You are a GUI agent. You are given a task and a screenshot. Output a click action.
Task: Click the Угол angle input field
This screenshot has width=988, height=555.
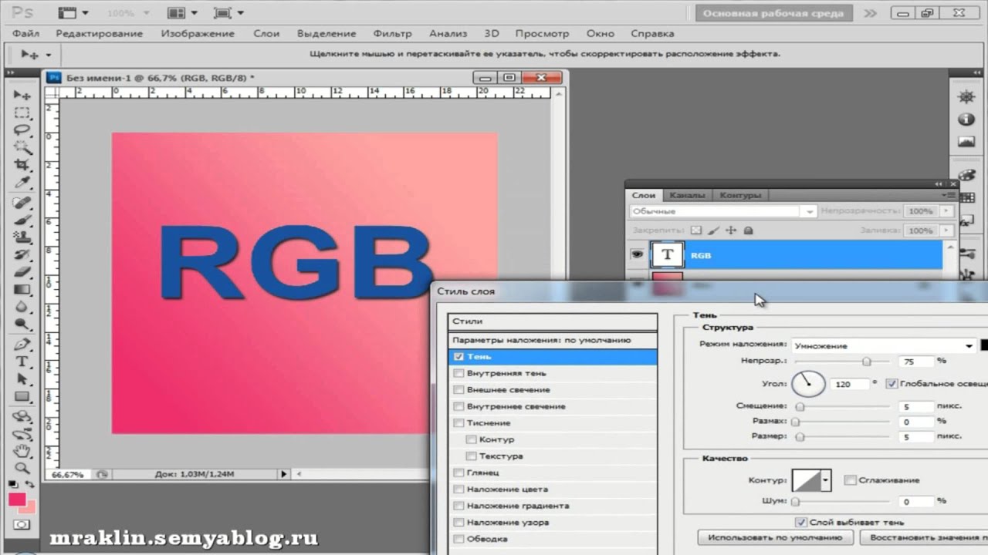click(851, 384)
